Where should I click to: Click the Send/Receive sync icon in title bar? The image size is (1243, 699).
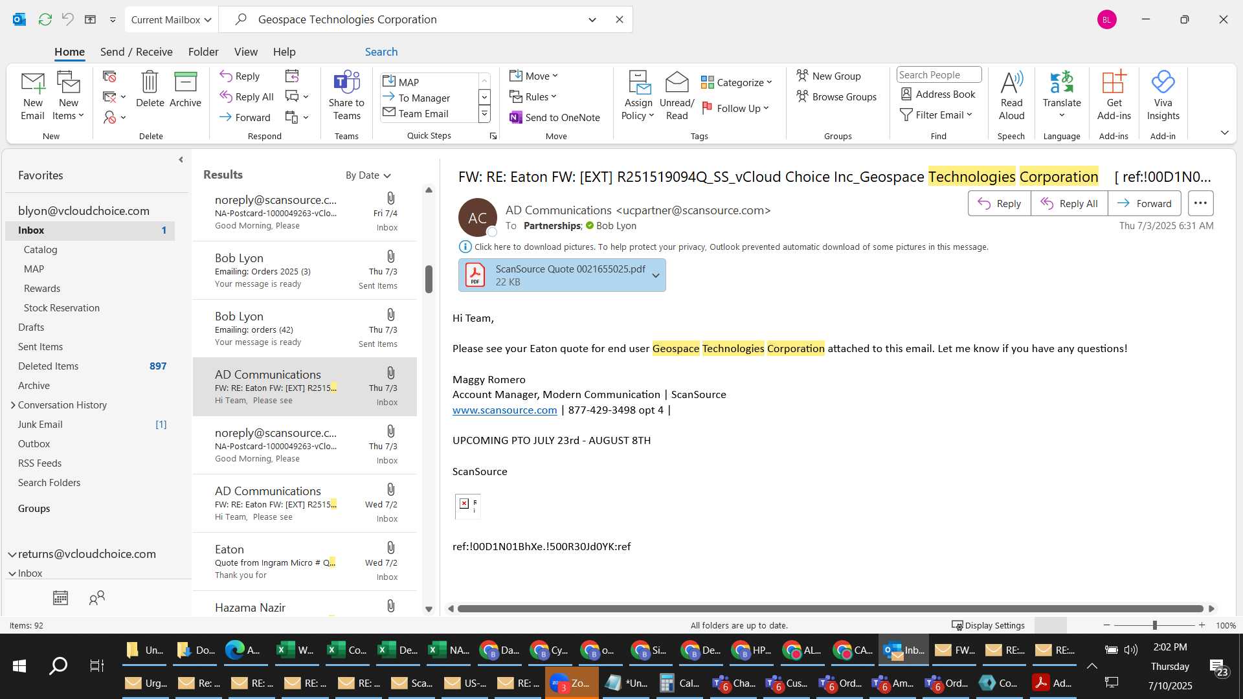coord(45,19)
